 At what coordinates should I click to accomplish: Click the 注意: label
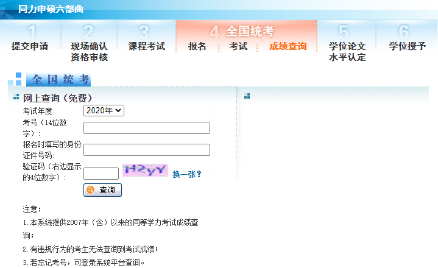click(x=32, y=209)
